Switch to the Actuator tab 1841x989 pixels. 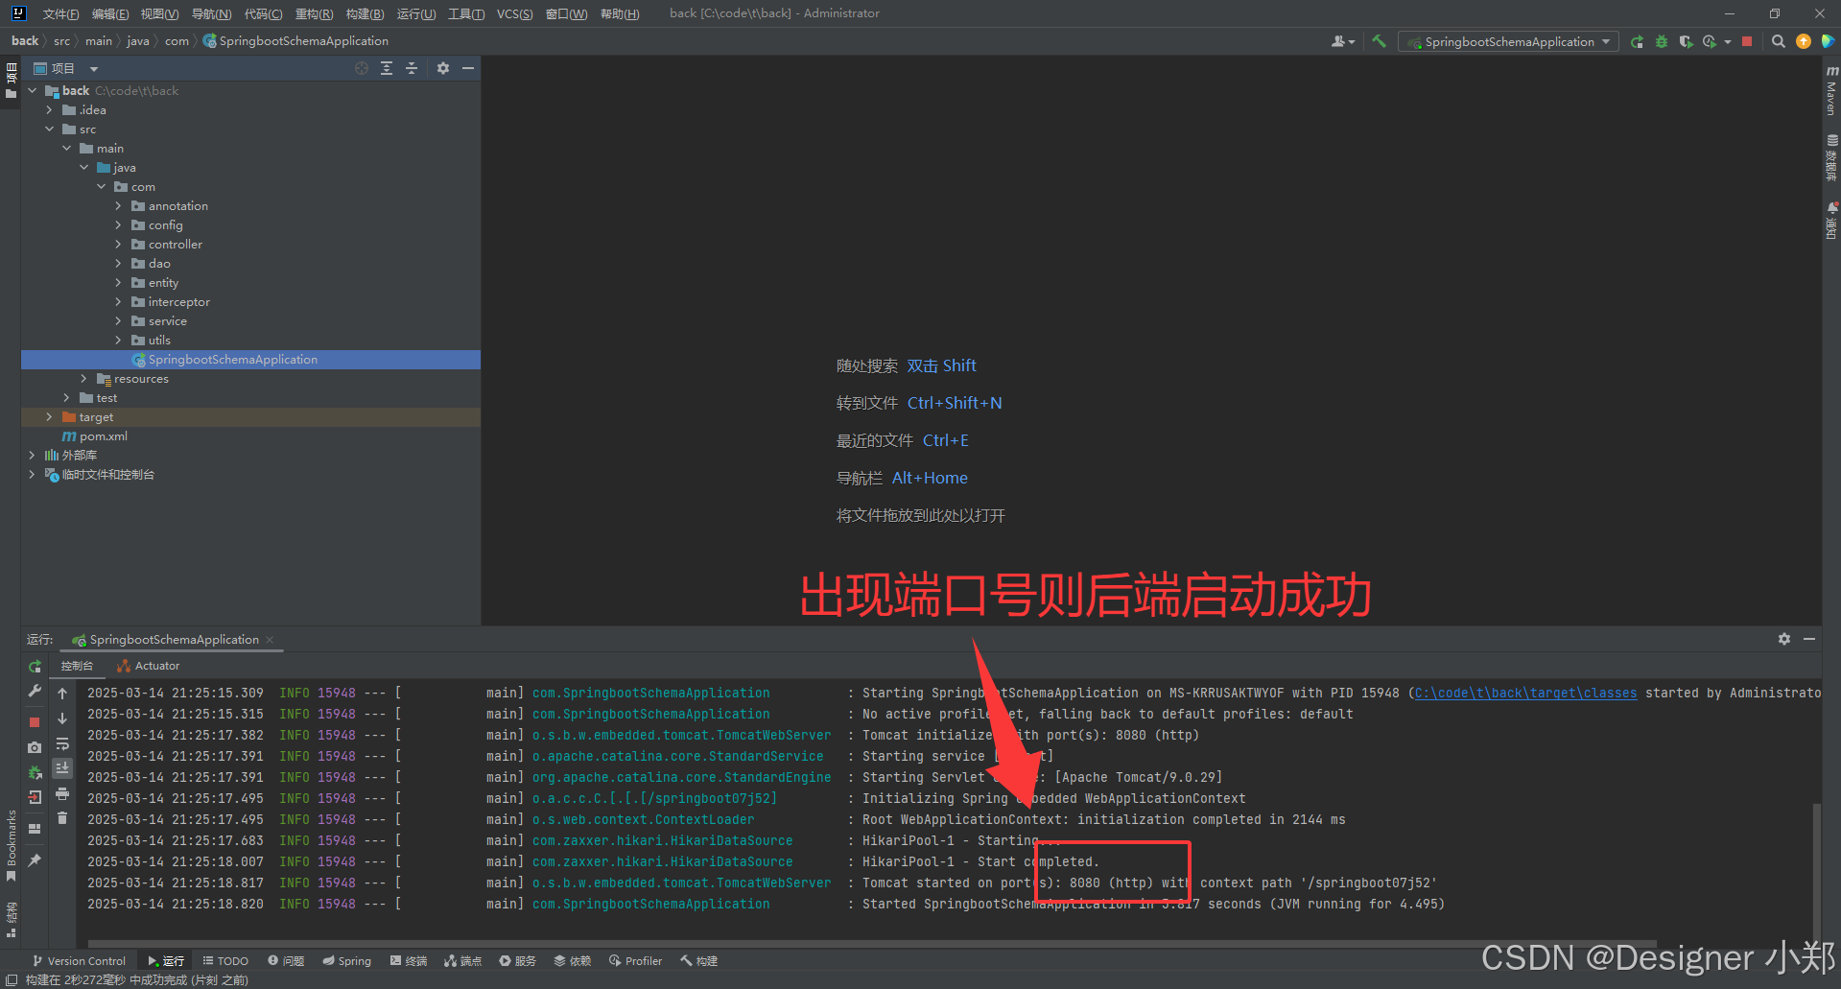[x=149, y=666]
